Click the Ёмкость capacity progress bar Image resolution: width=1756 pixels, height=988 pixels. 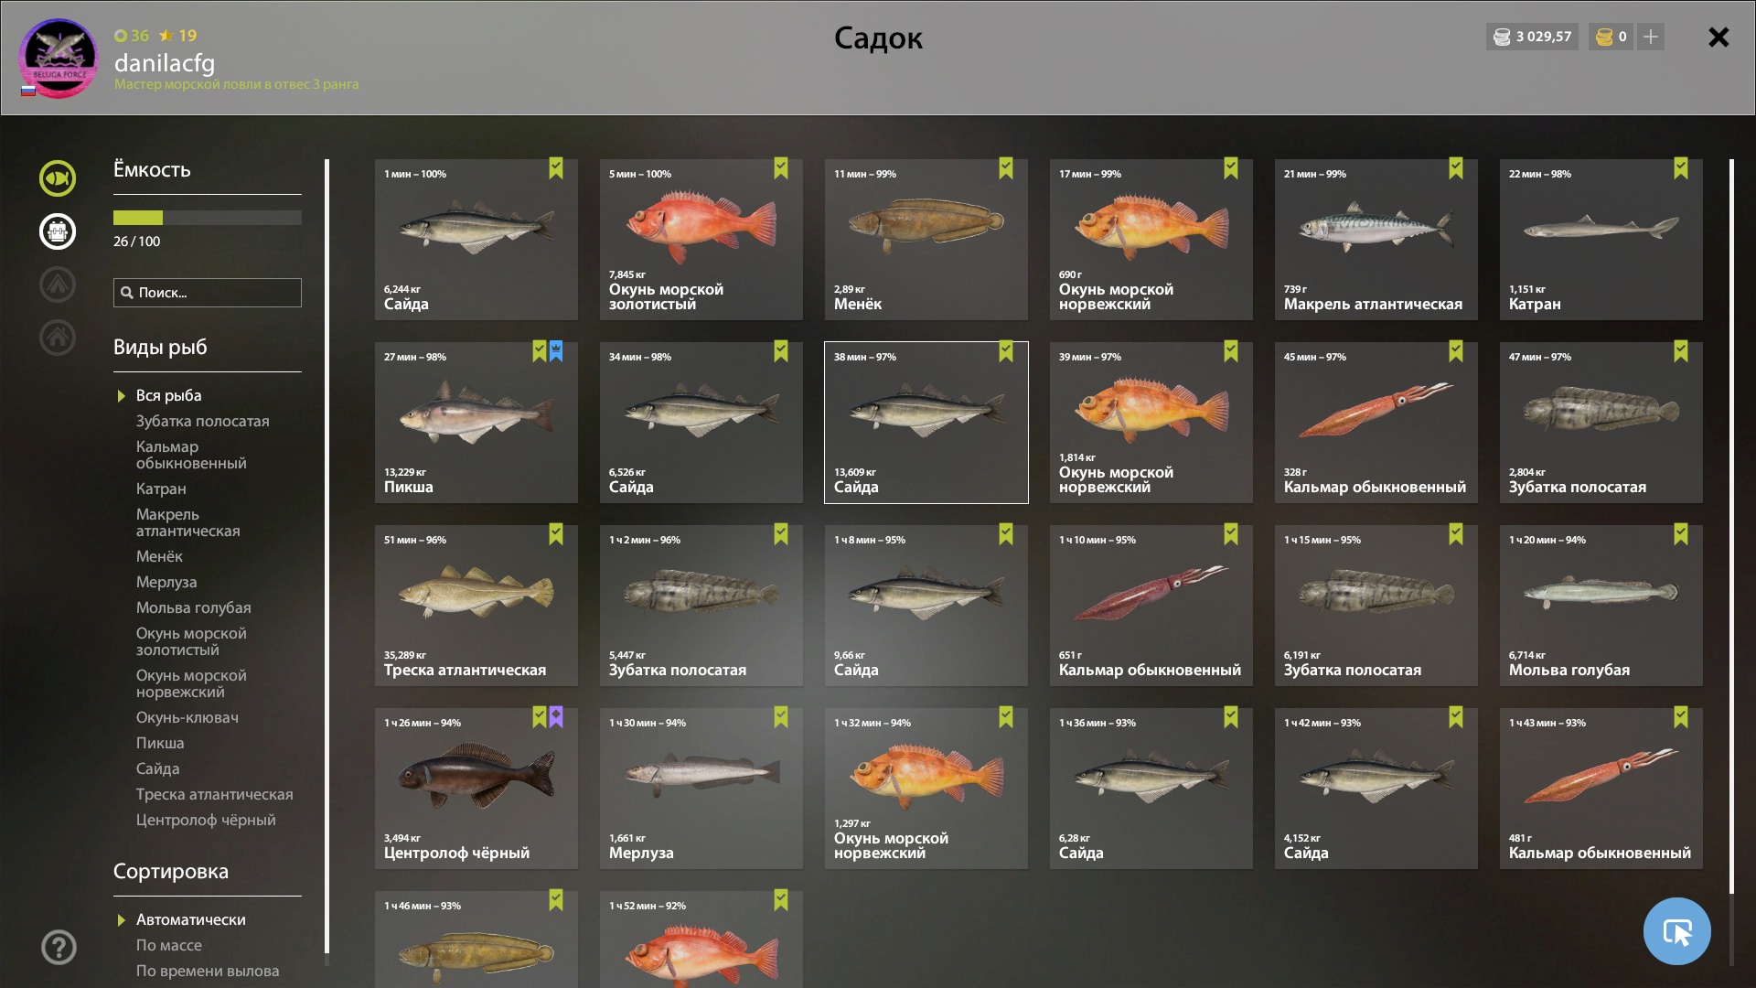point(208,218)
